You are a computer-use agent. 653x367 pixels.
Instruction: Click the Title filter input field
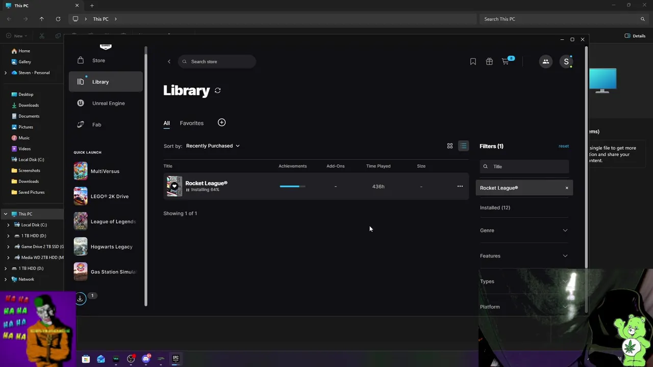[x=524, y=167]
